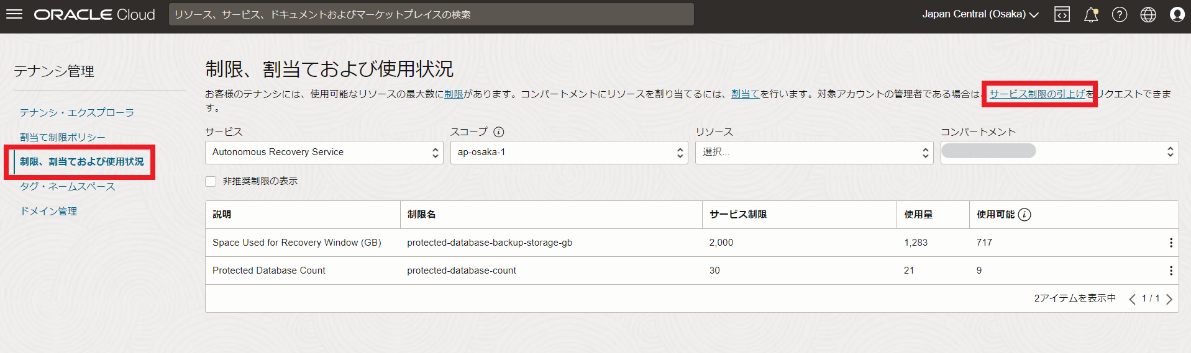Enable the 非推奨制限の表示 checkbox
This screenshot has width=1191, height=353.
pyautogui.click(x=211, y=181)
